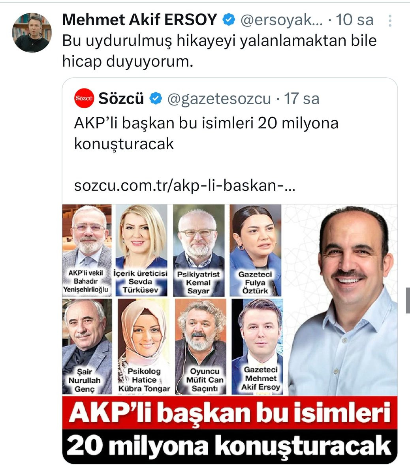410x474 pixels.
Task: Click the quoted tweet text about 20 milyona
Action: tap(206, 134)
